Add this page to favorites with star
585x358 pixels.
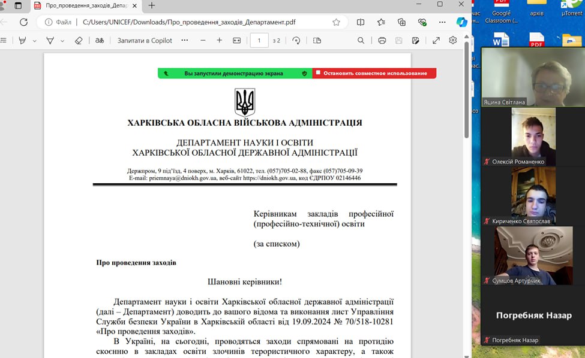[x=336, y=22]
